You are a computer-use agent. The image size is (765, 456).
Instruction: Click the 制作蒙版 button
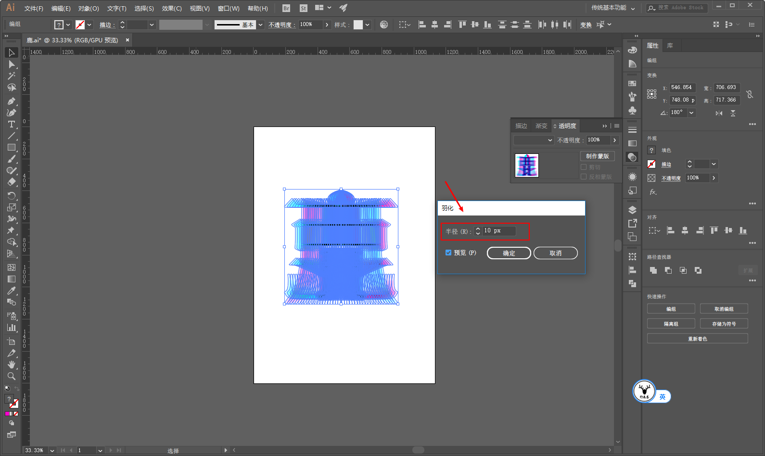[597, 156]
